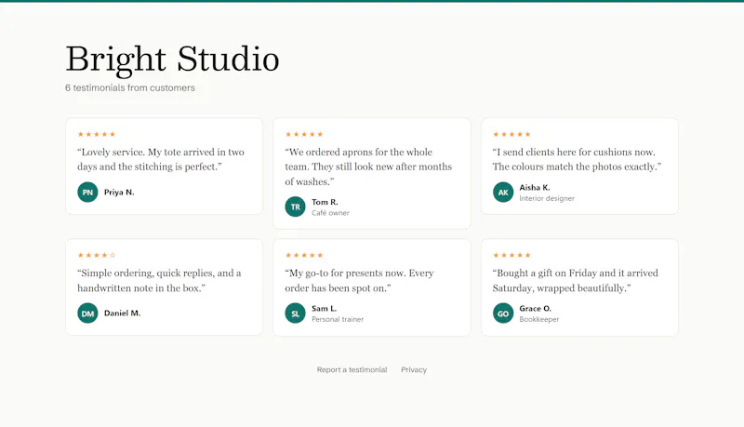The width and height of the screenshot is (744, 427).
Task: Click the star rating on Sam L.'s testimonial
Action: tap(304, 255)
